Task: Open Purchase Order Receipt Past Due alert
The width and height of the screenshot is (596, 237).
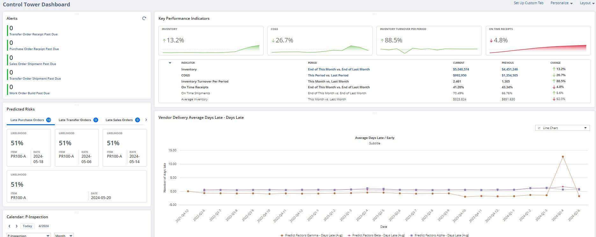Action: [34, 49]
